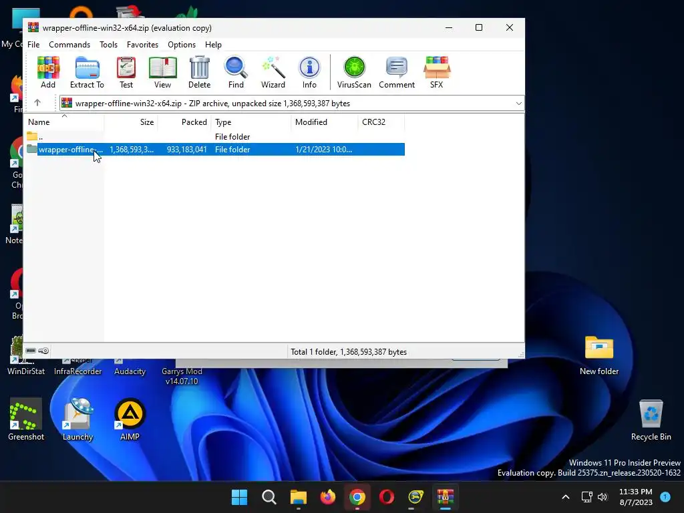
Task: Open the Find magnifier tool
Action: coord(236,72)
